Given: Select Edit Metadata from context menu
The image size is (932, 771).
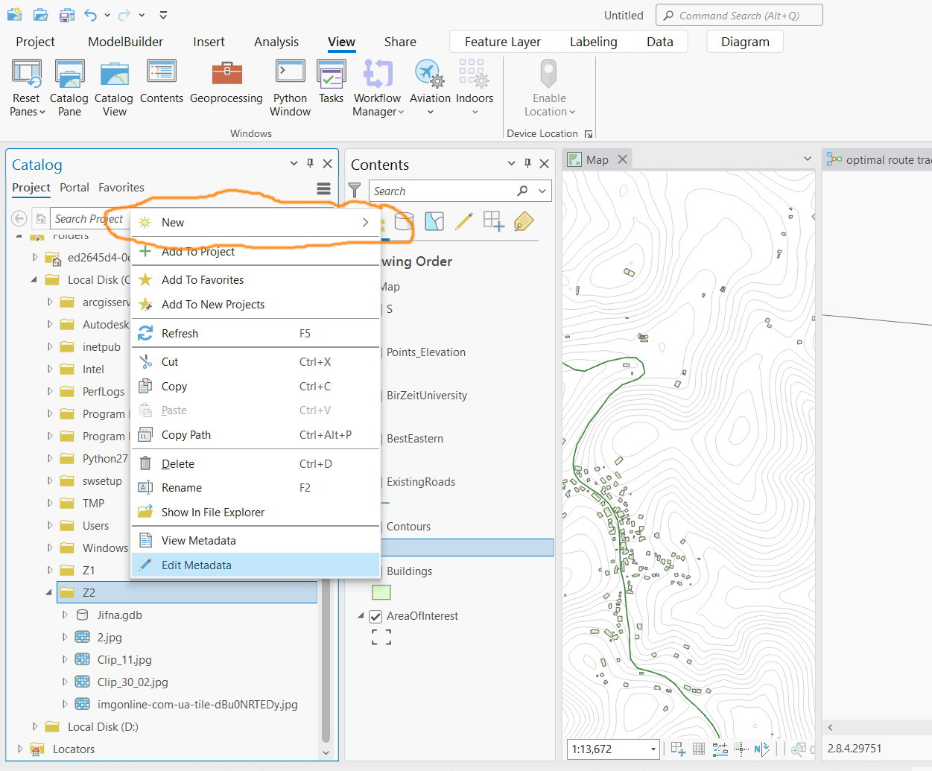Looking at the screenshot, I should pyautogui.click(x=197, y=565).
